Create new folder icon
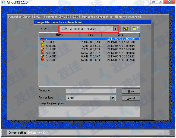Viewport: 176px width, 138px height. [x=136, y=29]
